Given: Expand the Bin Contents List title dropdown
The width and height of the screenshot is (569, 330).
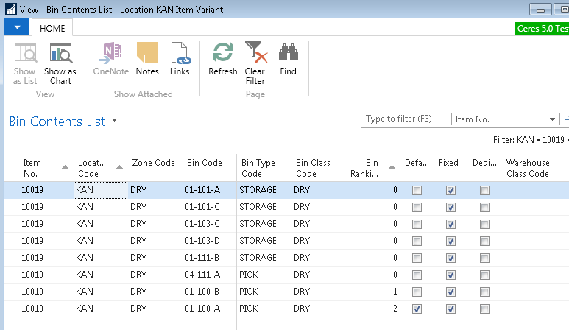Looking at the screenshot, I should [x=115, y=122].
